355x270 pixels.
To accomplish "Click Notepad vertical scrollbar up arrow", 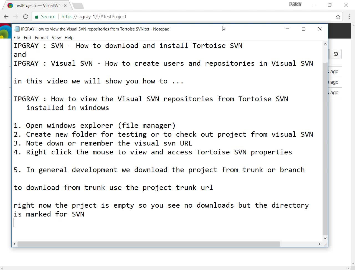I will tap(325, 44).
